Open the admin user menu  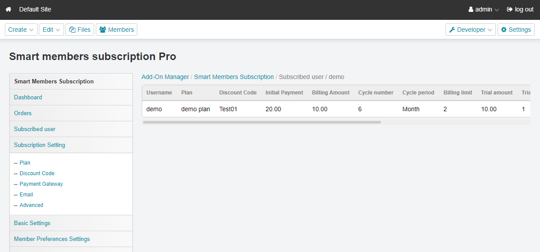click(483, 9)
